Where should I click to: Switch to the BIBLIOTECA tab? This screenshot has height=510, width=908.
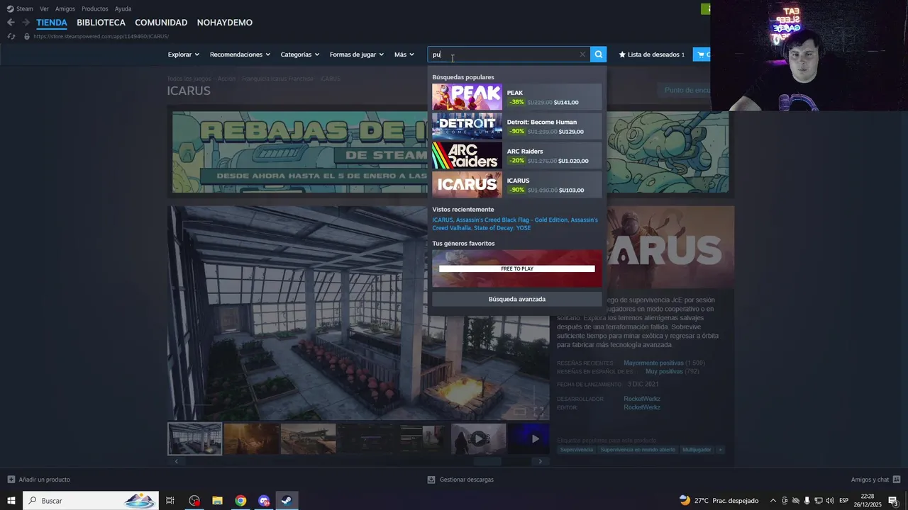[x=101, y=23]
